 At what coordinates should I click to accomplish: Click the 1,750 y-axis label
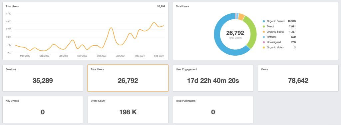pos(8,14)
